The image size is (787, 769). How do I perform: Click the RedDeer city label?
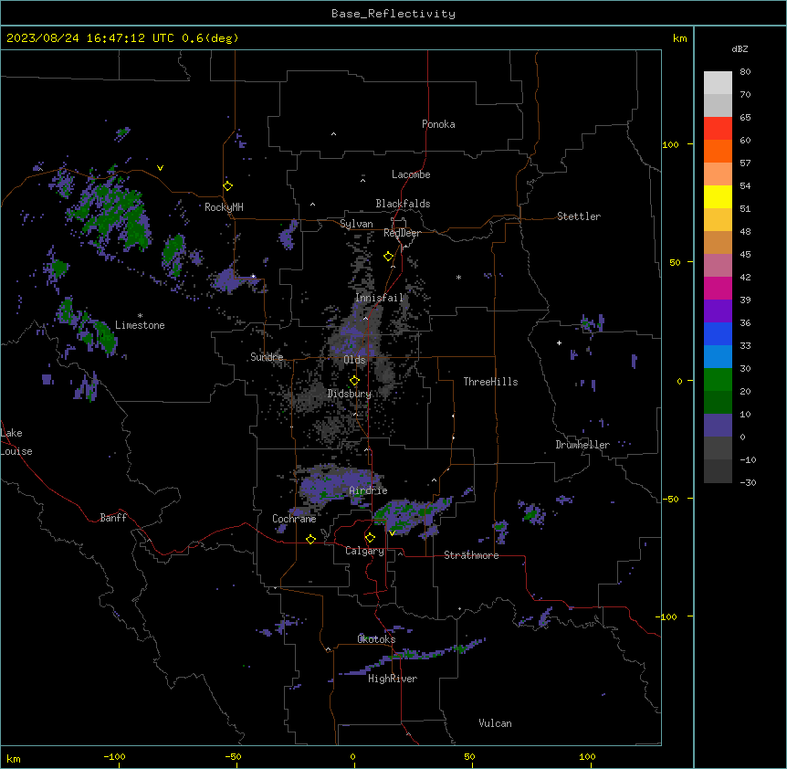[x=402, y=233]
